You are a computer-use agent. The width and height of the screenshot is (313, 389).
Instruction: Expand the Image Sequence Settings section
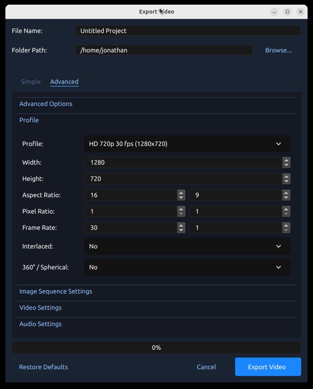(x=55, y=291)
